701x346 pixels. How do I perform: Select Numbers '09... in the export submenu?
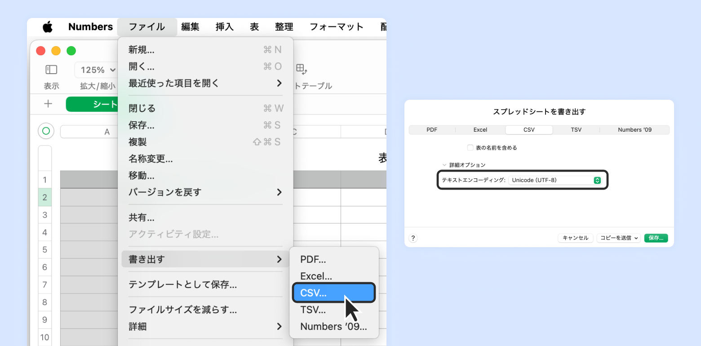pyautogui.click(x=334, y=327)
